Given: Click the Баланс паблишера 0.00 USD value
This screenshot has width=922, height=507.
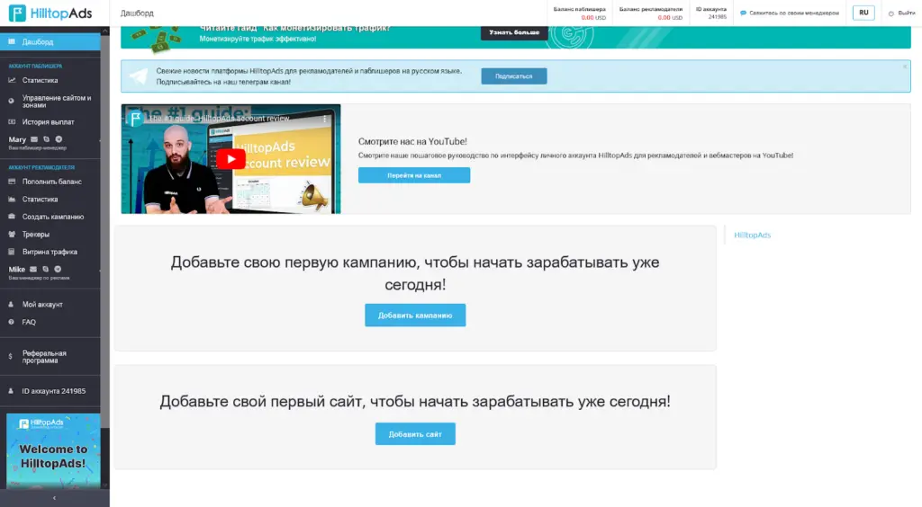Looking at the screenshot, I should (x=592, y=18).
